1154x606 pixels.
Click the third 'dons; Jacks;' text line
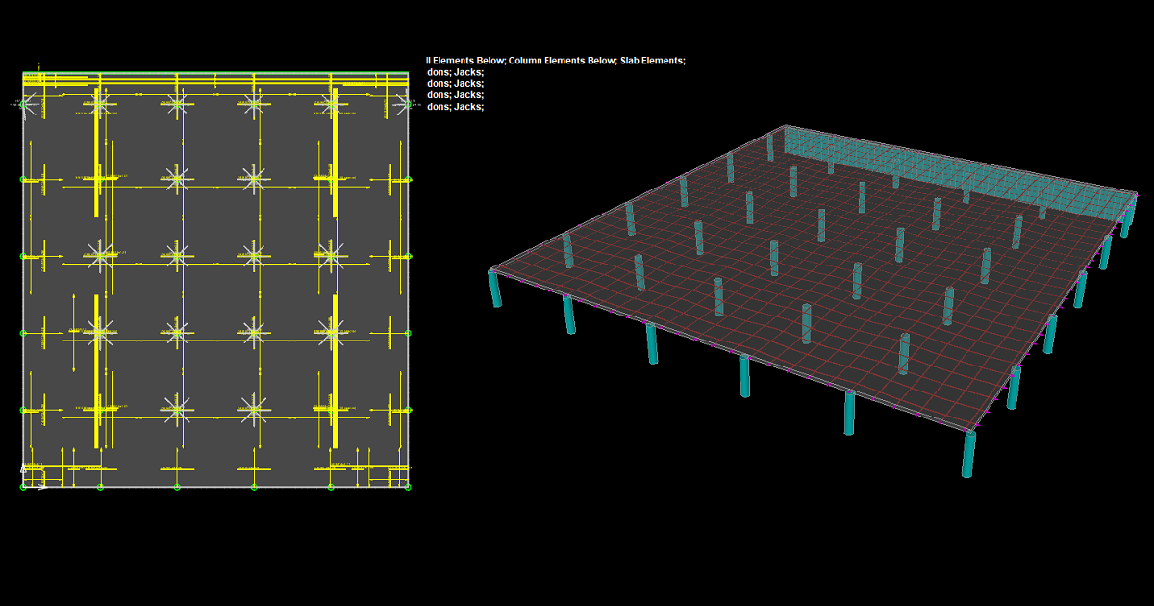[x=455, y=94]
